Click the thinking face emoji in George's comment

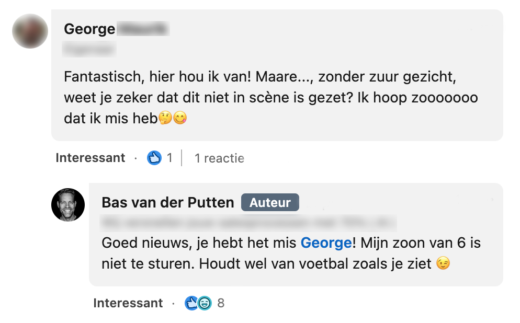(165, 119)
